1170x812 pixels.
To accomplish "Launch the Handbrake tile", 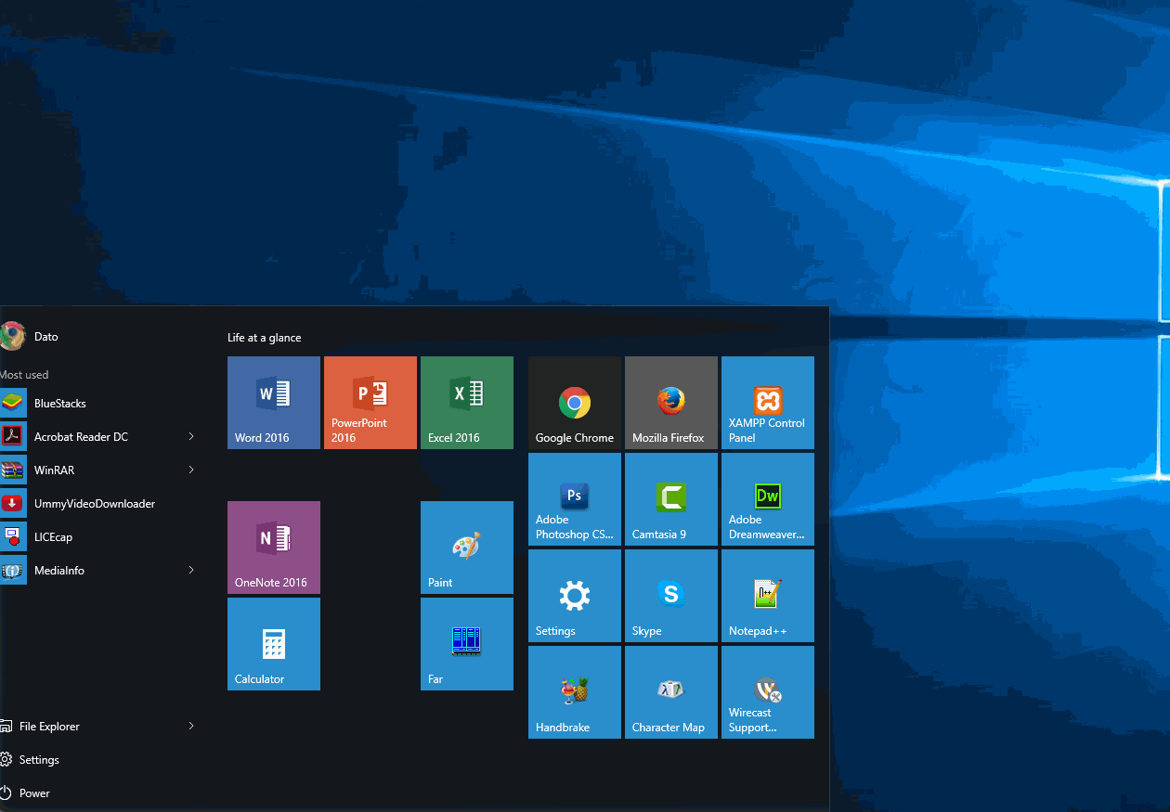I will pyautogui.click(x=575, y=692).
